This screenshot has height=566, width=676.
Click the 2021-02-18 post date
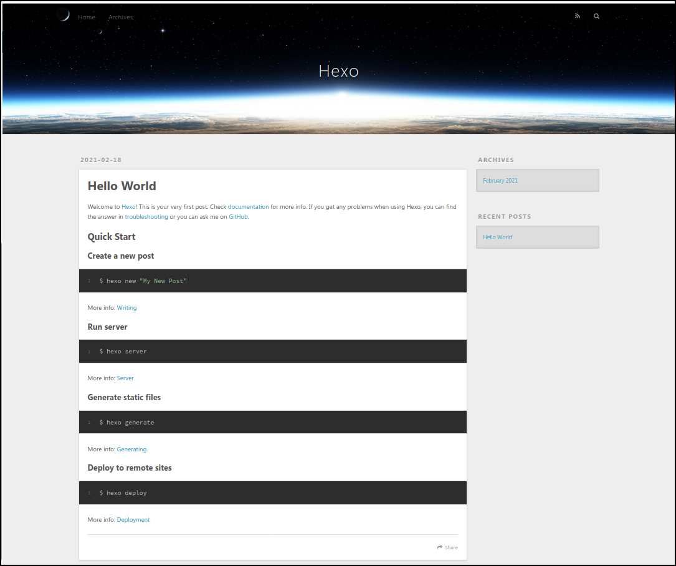tap(101, 160)
